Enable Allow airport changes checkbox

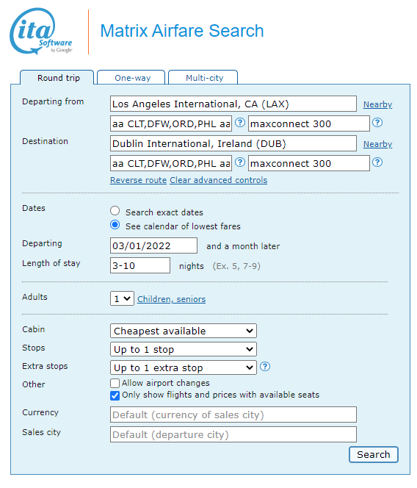pos(115,383)
